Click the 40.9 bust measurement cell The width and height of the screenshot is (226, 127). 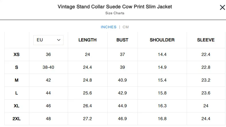122,80
